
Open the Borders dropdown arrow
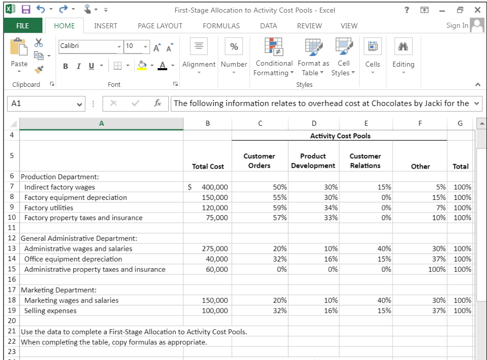127,66
